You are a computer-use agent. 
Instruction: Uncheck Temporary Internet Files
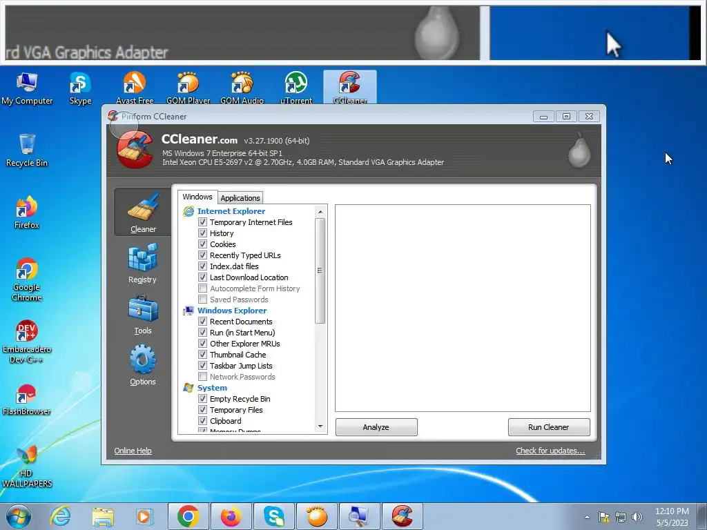(203, 222)
